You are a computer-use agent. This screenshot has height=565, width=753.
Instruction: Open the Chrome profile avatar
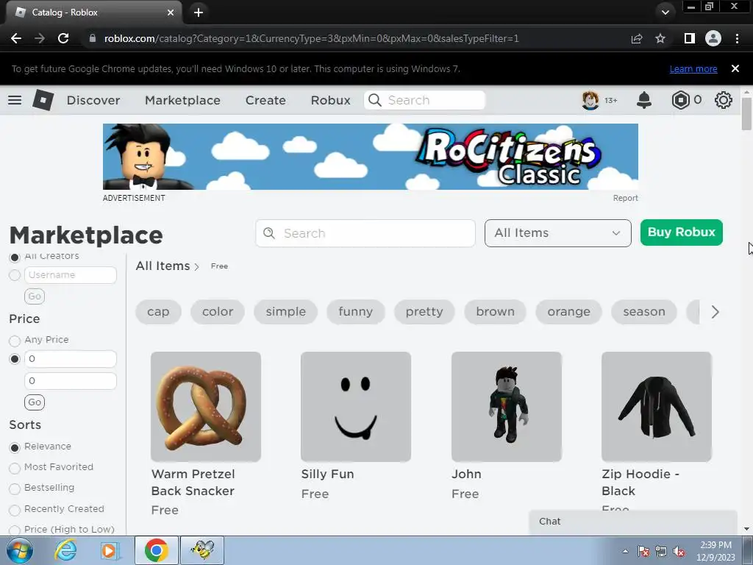[713, 38]
